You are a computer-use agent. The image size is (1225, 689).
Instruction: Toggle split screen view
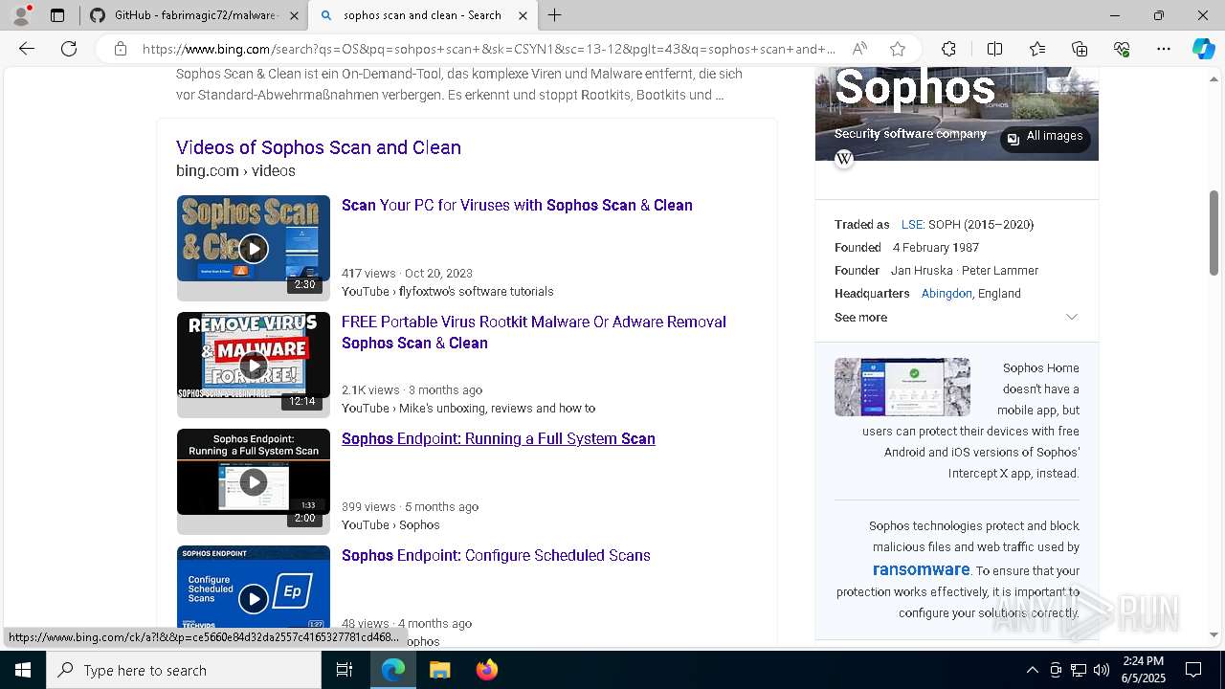(x=994, y=49)
